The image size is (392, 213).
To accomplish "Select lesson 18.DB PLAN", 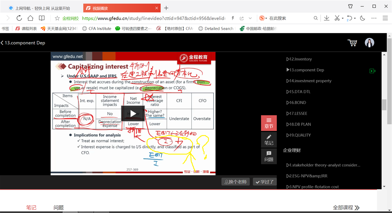I will (299, 124).
